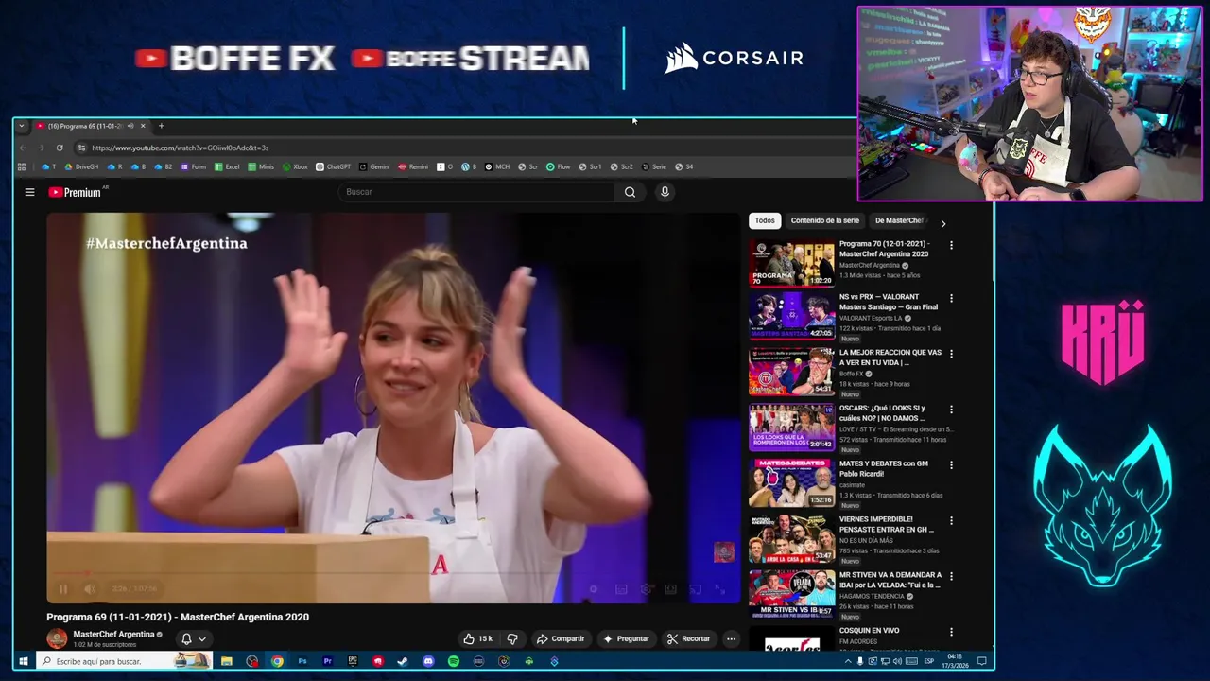Select the Contenido de la serie chip

click(824, 220)
